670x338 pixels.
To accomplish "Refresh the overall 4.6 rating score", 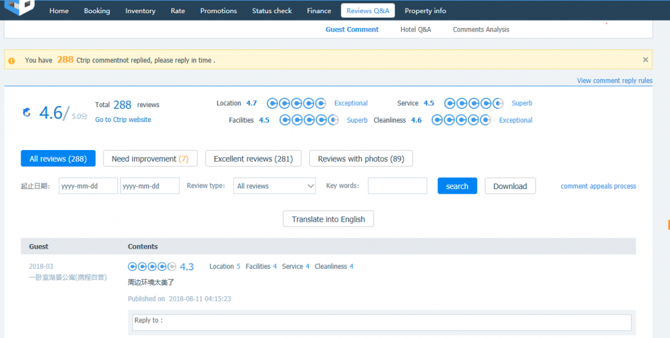I will pos(26,112).
